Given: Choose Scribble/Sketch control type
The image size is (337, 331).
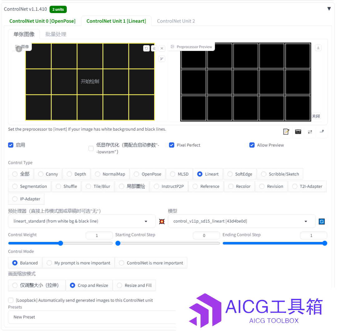Looking at the screenshot, I should pos(280,174).
